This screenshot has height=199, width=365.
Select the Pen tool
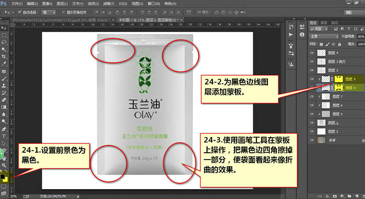[x=4, y=129]
